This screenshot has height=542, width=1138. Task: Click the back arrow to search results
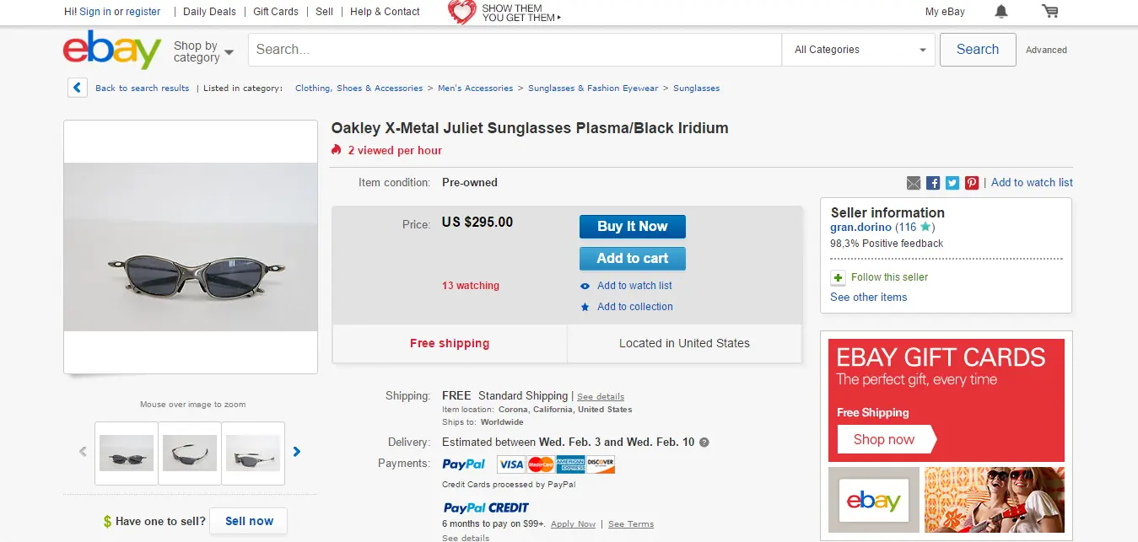tap(78, 88)
